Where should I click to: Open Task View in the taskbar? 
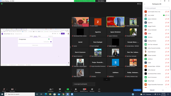pyautogui.click(x=41, y=94)
